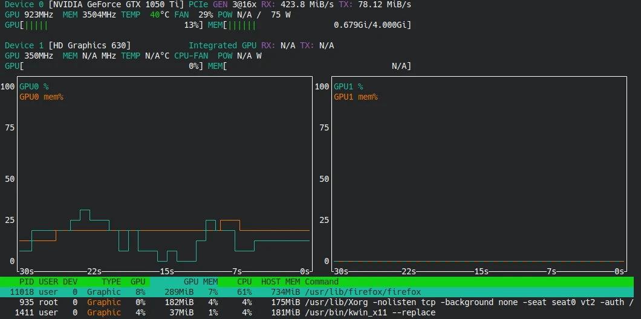The image size is (641, 319).
Task: Click the GPU0 % legend label
Action: (34, 86)
